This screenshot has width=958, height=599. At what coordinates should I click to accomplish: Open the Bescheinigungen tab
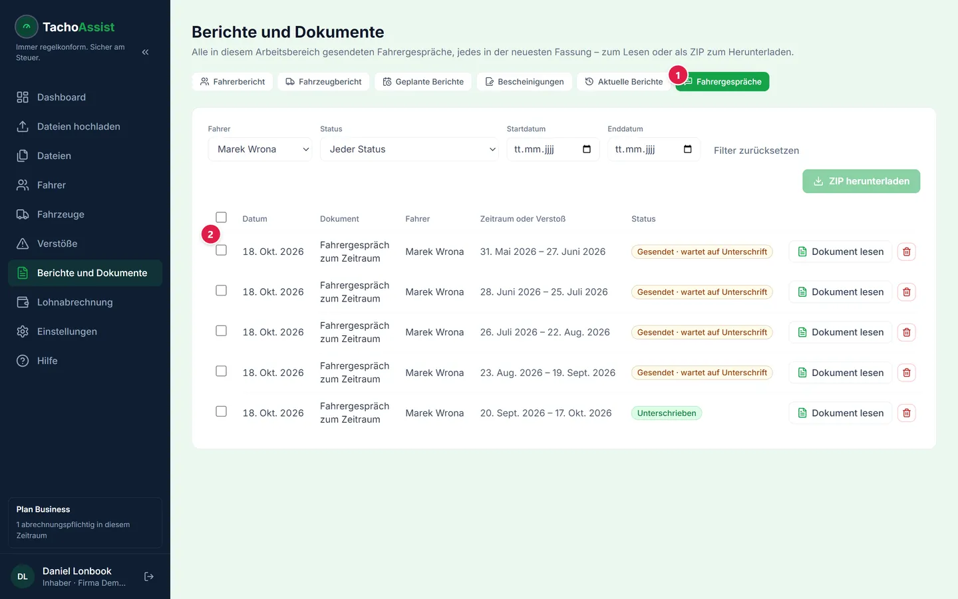point(524,81)
